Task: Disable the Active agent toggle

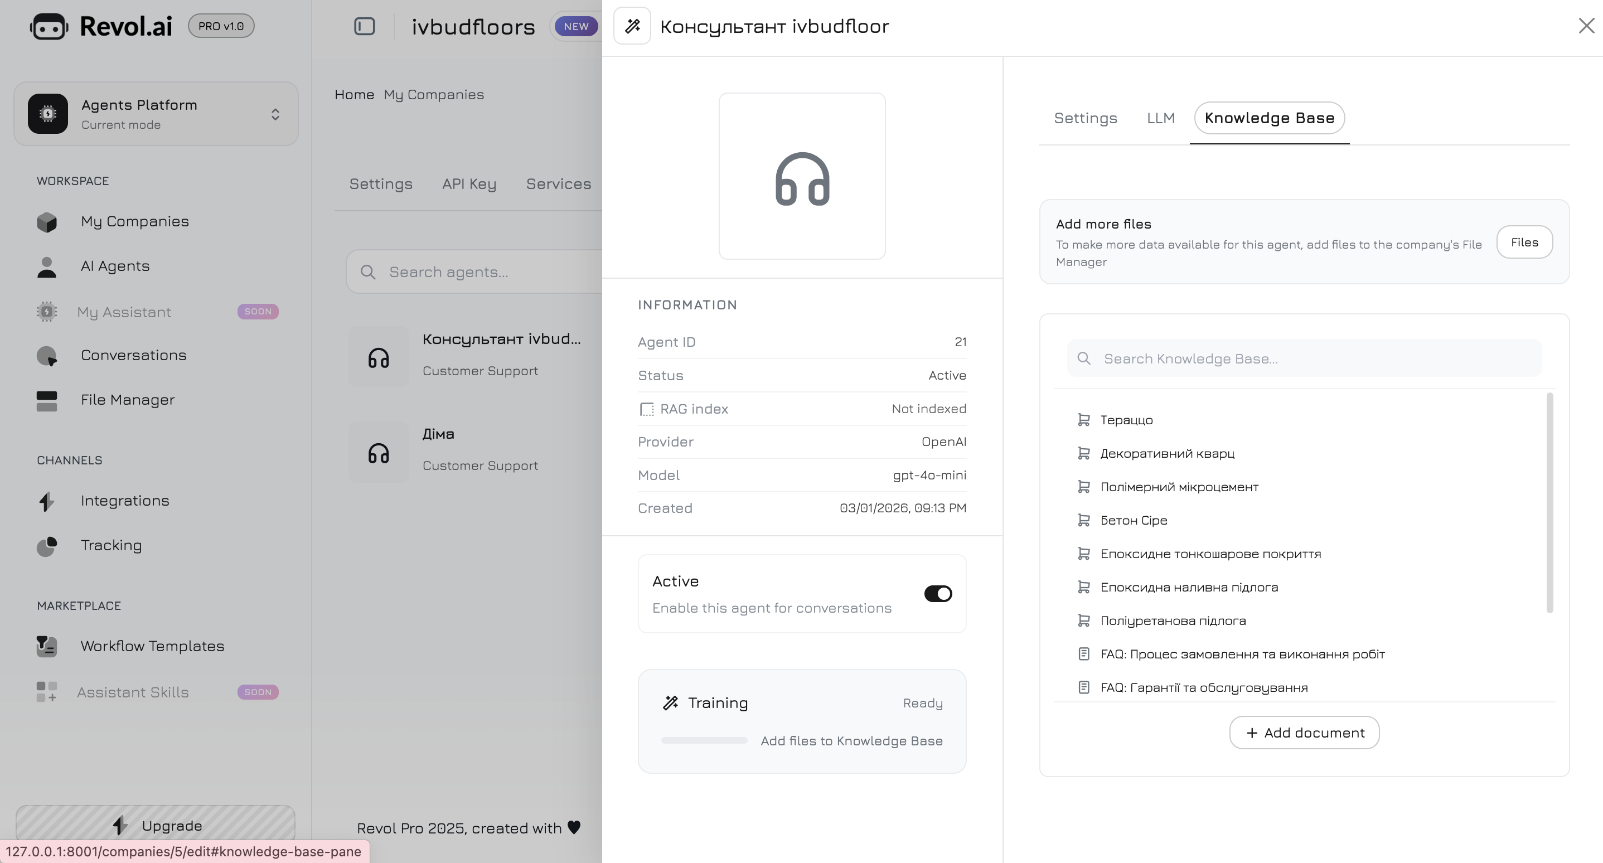Action: coord(938,594)
